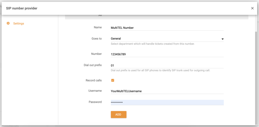Click the Password label
Screen dimensions: 259x127
pyautogui.click(x=95, y=102)
